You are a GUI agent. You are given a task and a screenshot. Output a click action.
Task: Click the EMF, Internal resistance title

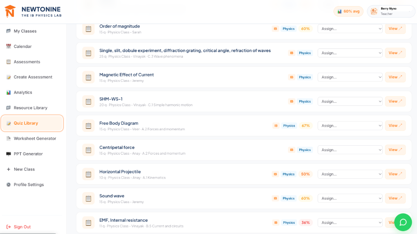click(123, 220)
